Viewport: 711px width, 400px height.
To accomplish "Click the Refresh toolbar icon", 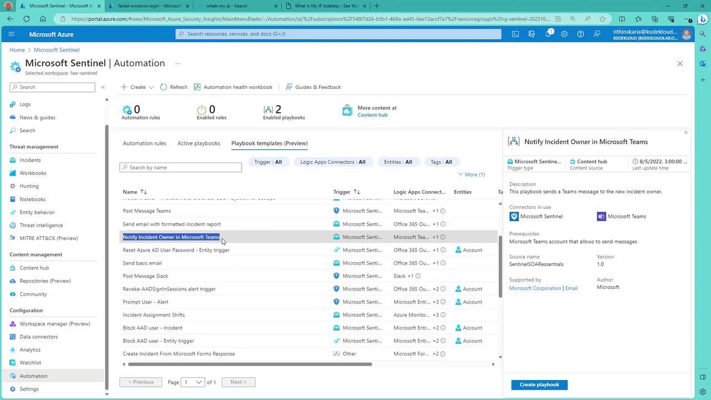I will pos(174,87).
